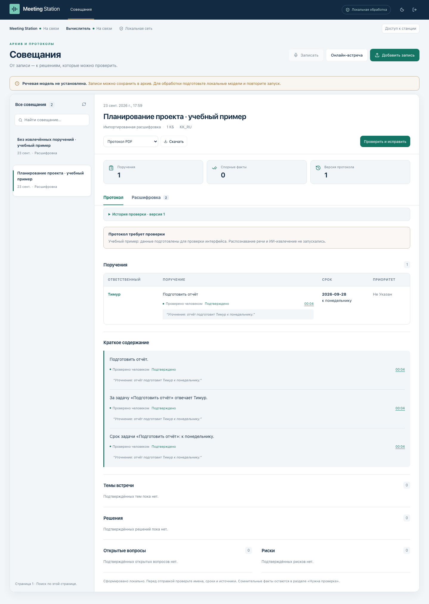429x604 pixels.
Task: Switch to the Расшифровка tab
Action: [150, 197]
